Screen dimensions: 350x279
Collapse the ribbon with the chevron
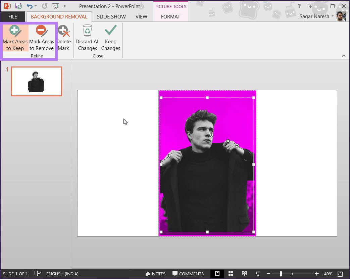click(344, 56)
